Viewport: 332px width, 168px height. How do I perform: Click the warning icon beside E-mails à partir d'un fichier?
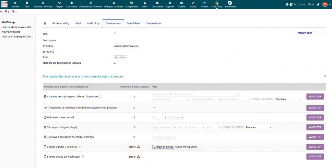(138, 147)
